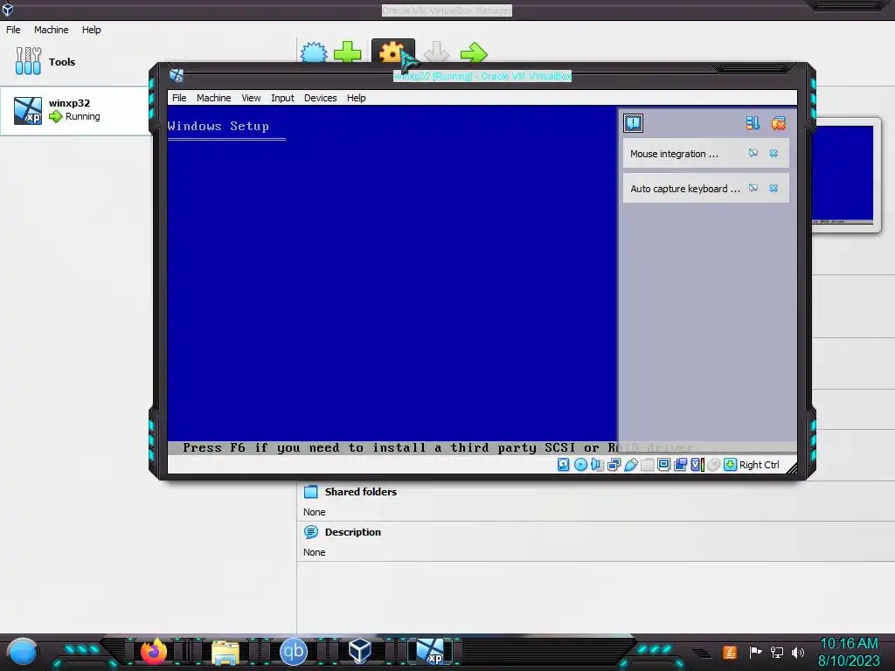Viewport: 895px width, 671px height.
Task: Click the volume speaker tray icon
Action: tap(798, 652)
